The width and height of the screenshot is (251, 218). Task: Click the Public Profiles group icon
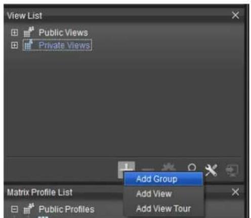tap(29, 208)
